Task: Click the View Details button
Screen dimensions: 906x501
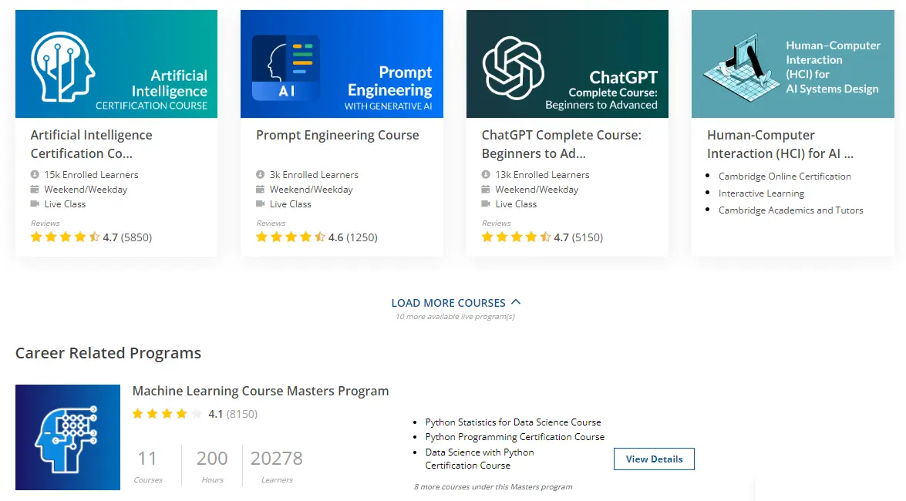Action: (x=654, y=459)
